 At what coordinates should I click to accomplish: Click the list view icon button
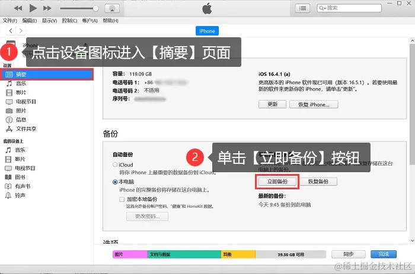click(x=302, y=8)
